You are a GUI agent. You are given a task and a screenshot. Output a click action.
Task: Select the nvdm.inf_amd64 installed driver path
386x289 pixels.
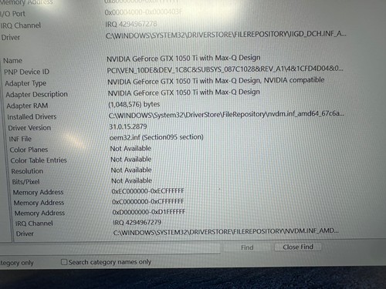pos(226,115)
